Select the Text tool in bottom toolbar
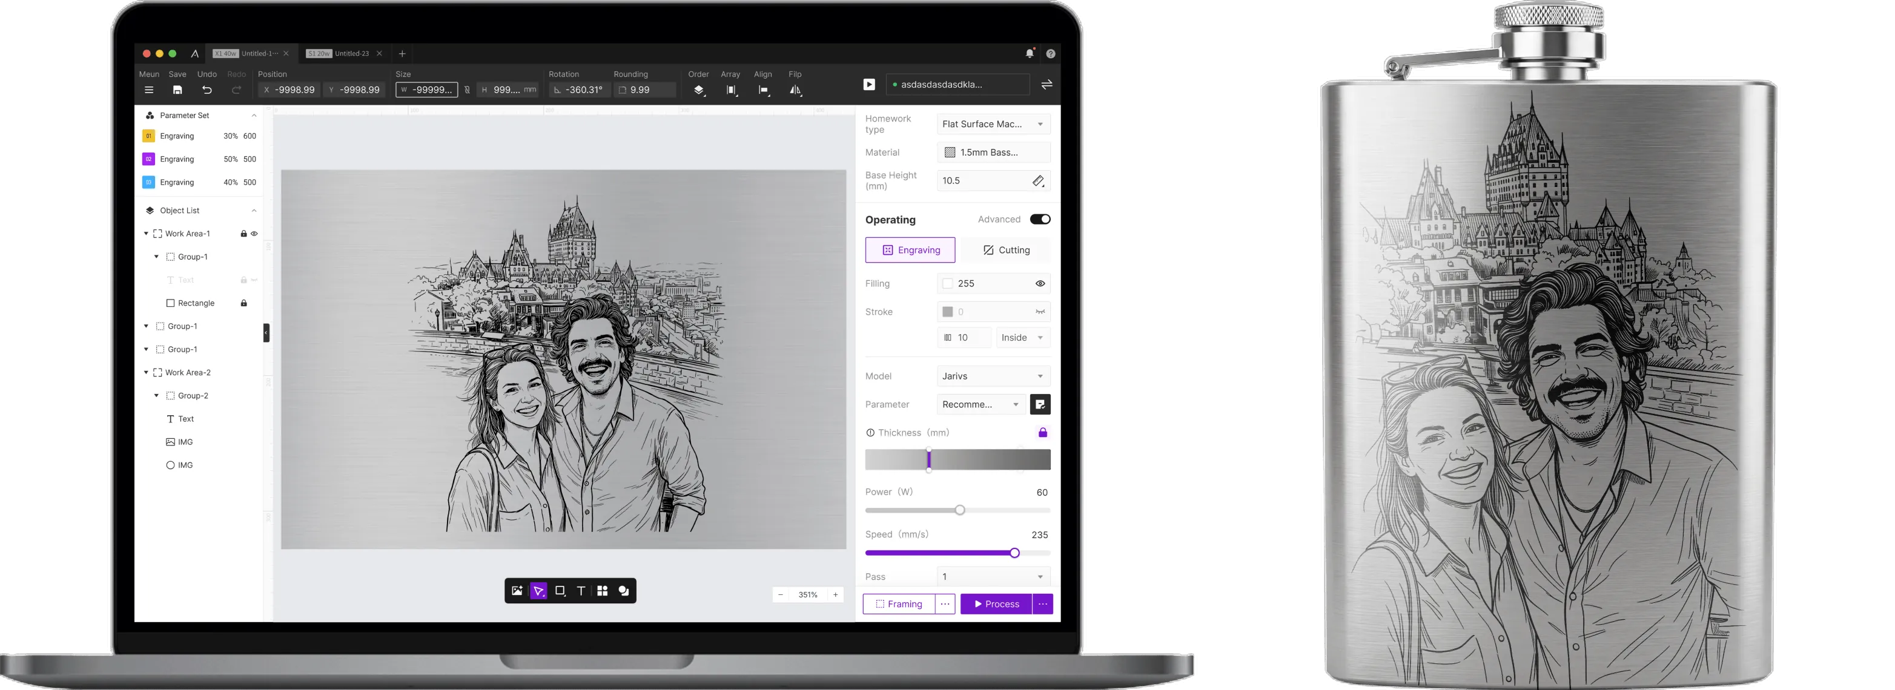This screenshot has width=1895, height=690. click(581, 591)
